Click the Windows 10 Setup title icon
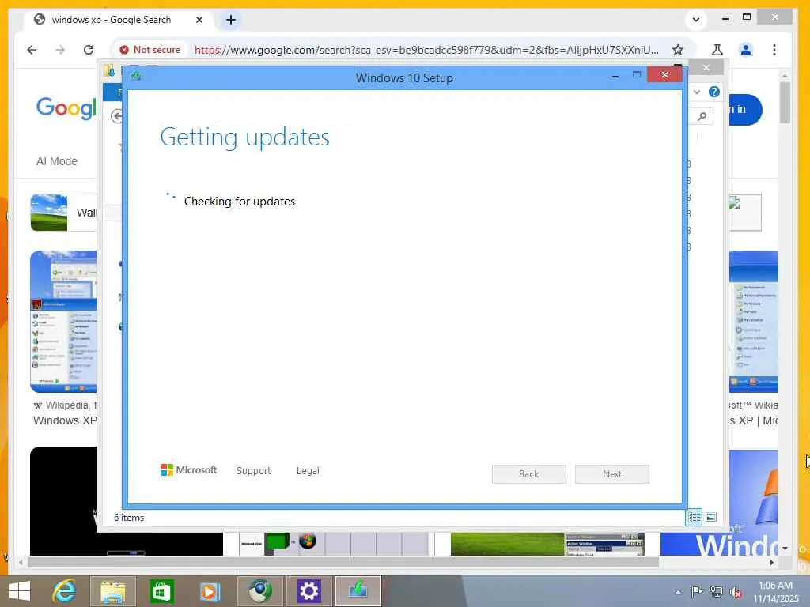 136,77
